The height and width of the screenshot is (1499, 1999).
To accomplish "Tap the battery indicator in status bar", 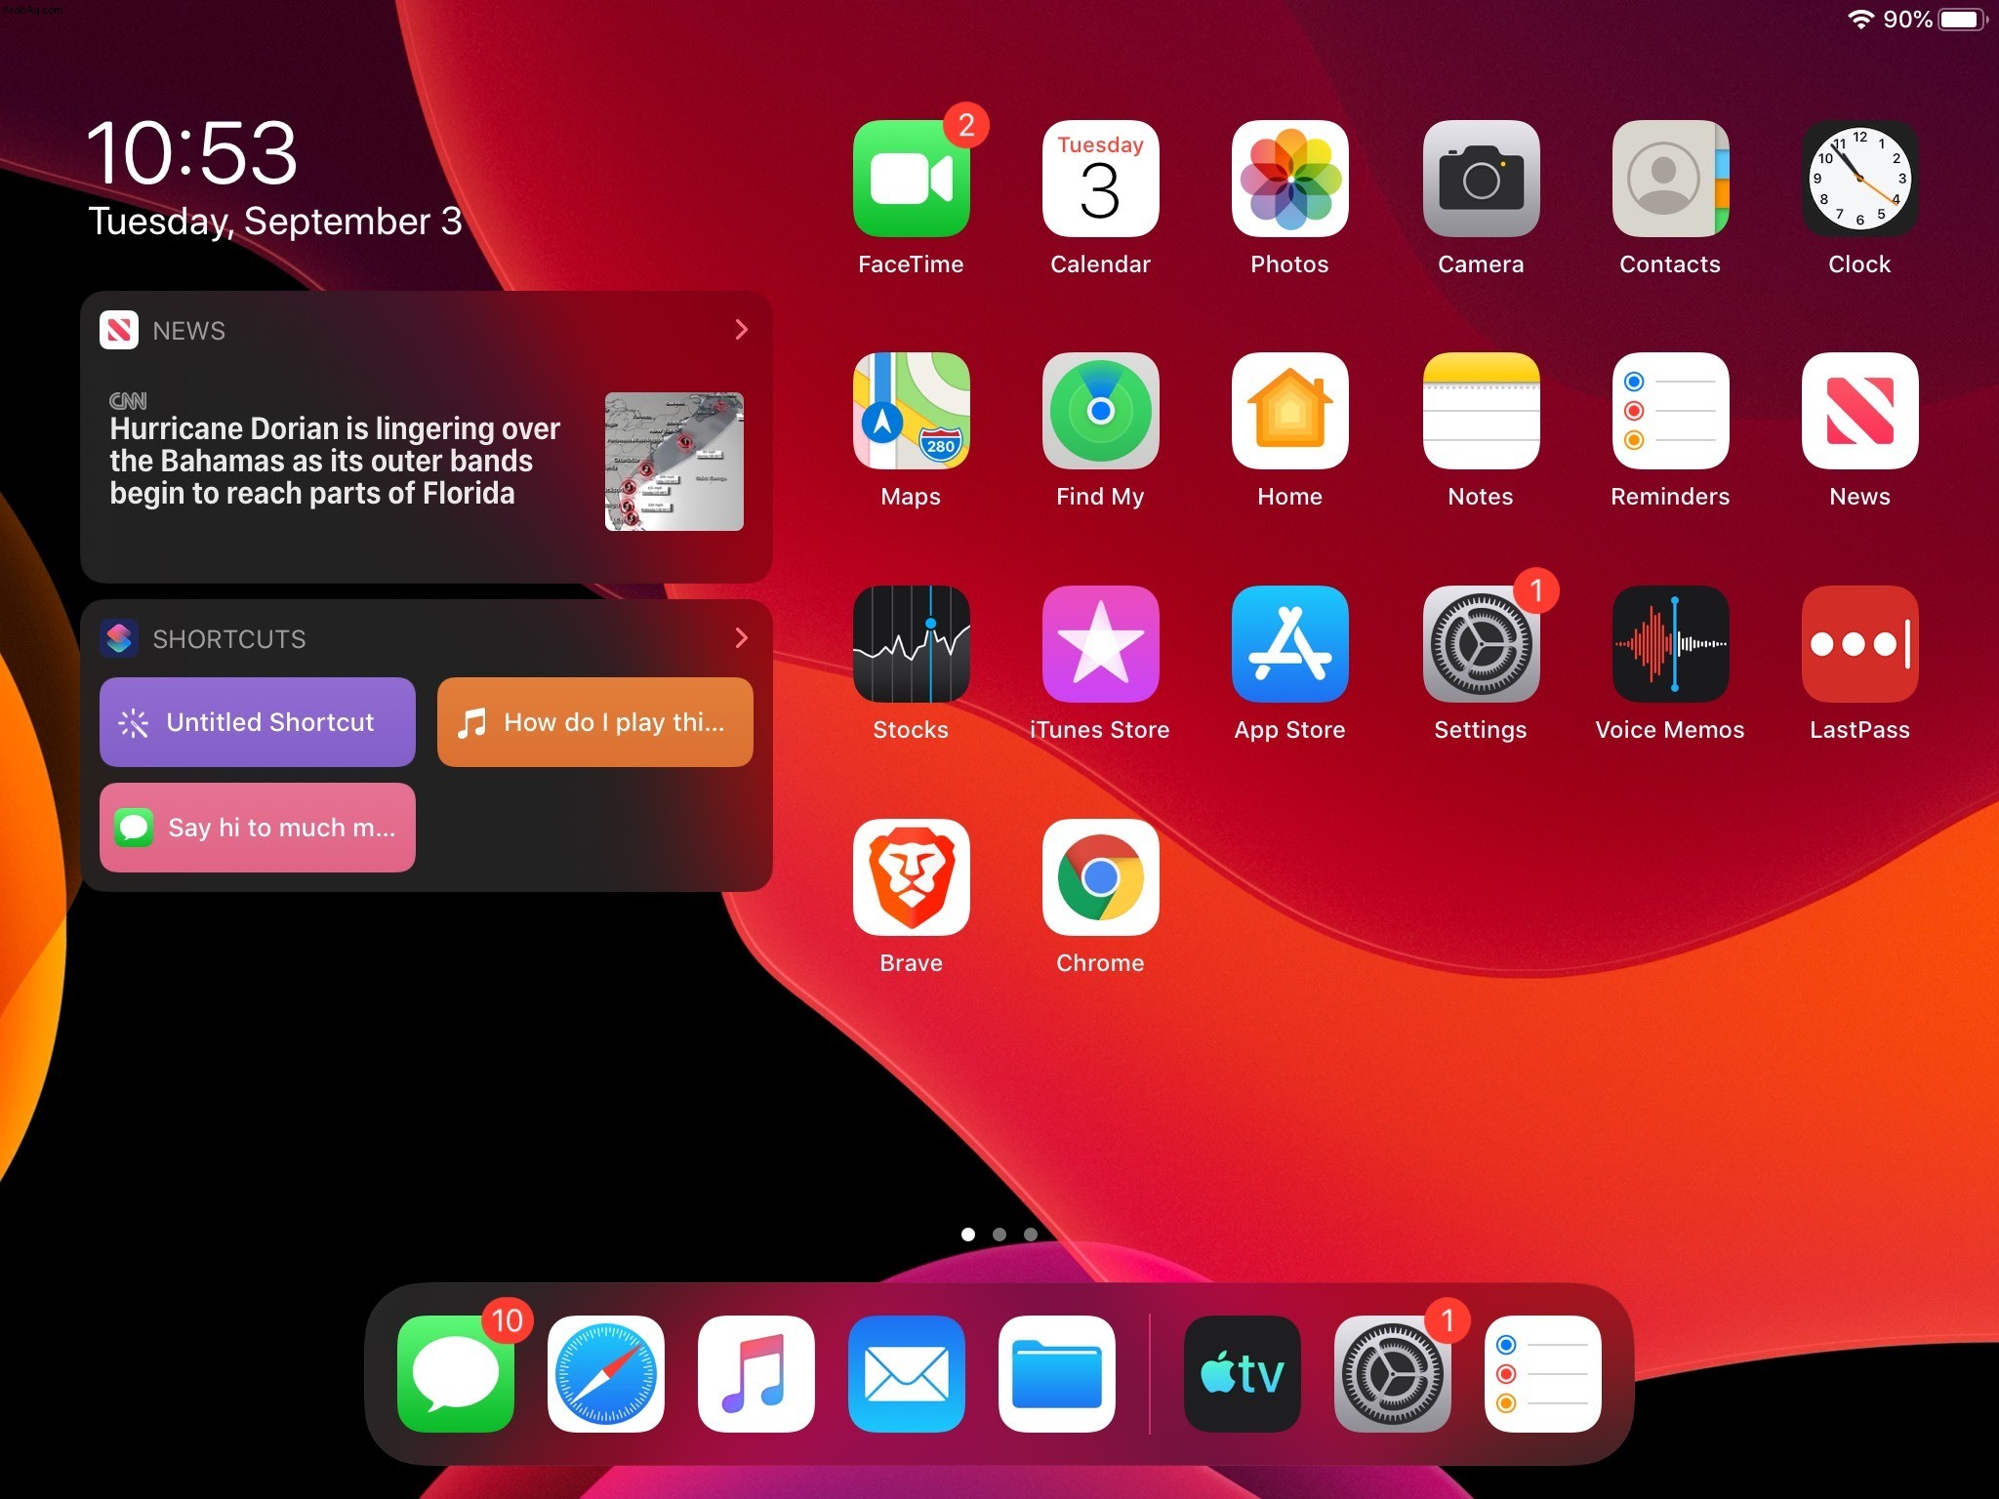I will [1964, 20].
